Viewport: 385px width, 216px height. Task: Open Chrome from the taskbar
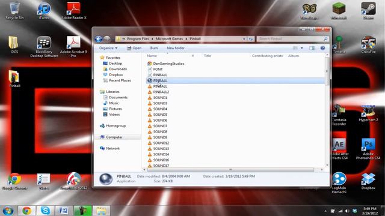point(26,211)
